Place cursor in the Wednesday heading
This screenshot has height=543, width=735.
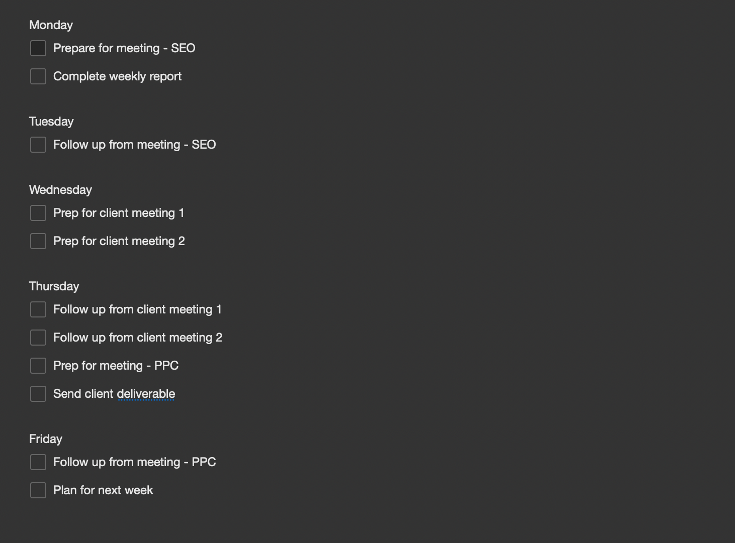60,190
